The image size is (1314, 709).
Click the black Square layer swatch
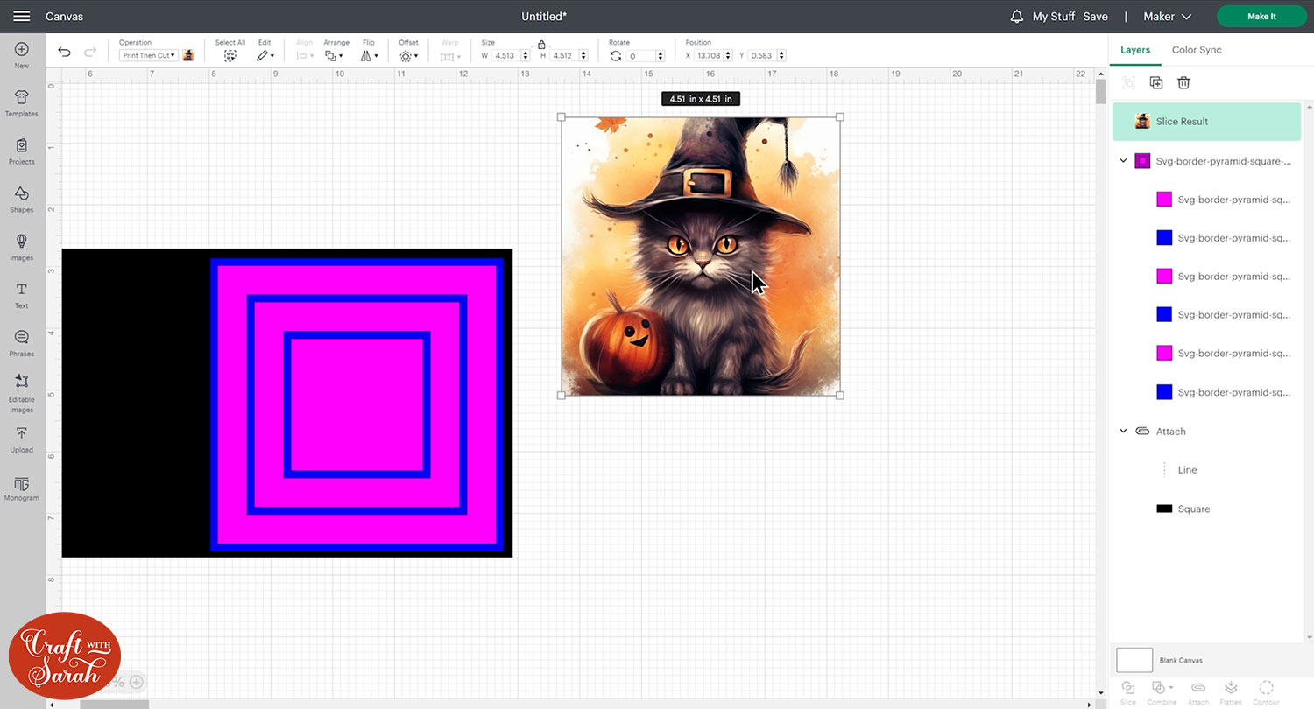(1164, 509)
